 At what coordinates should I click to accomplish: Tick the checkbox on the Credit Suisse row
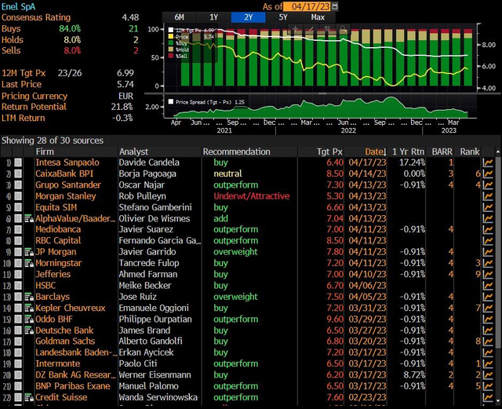click(x=18, y=397)
